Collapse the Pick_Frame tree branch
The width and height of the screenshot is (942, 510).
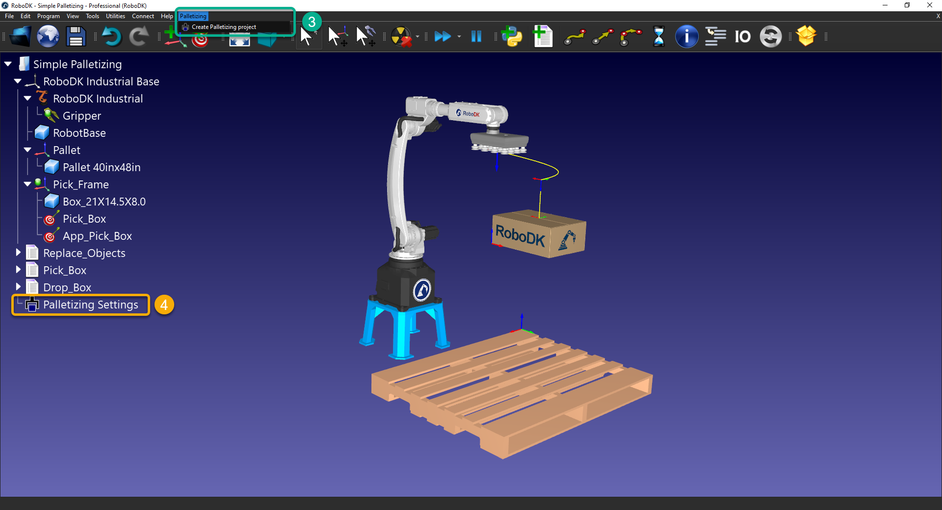28,184
